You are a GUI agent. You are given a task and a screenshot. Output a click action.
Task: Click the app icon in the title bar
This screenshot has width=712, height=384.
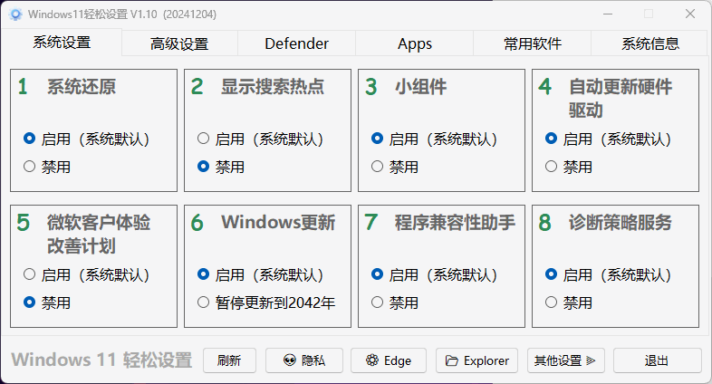pyautogui.click(x=14, y=14)
